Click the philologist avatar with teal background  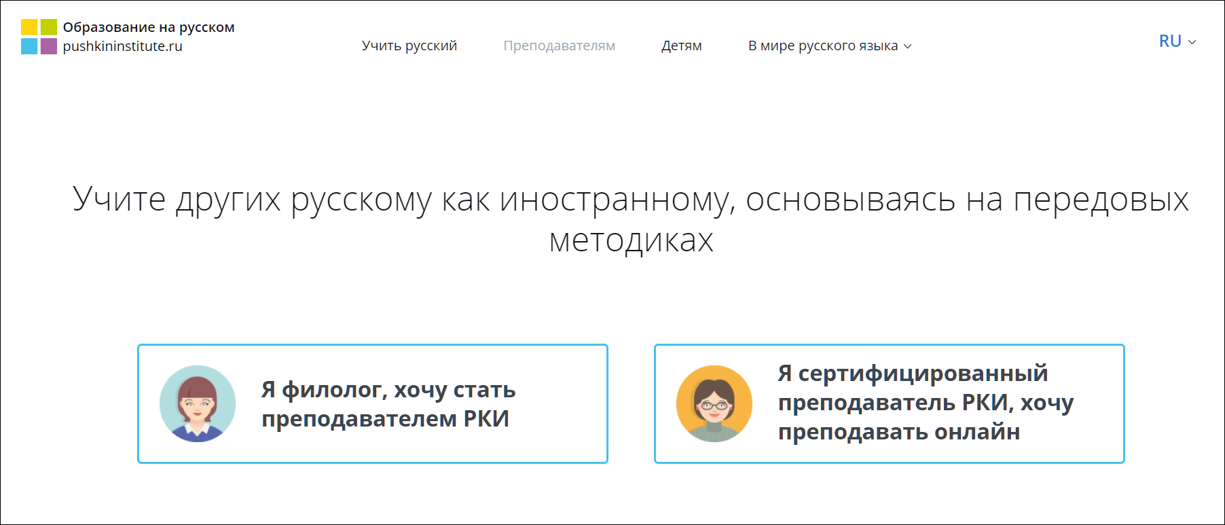[198, 404]
